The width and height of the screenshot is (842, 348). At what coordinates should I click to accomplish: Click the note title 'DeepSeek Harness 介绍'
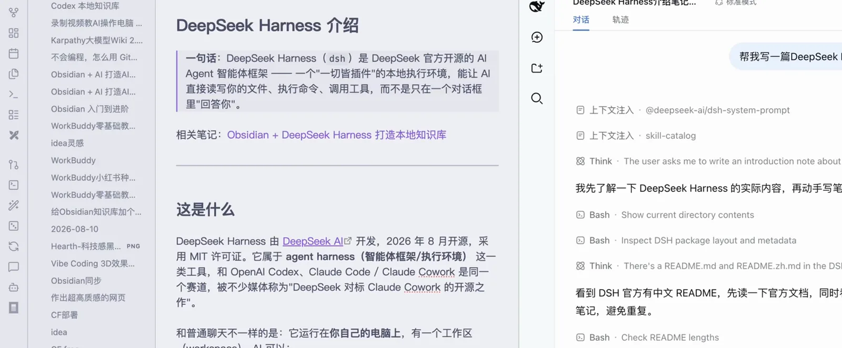coord(267,25)
